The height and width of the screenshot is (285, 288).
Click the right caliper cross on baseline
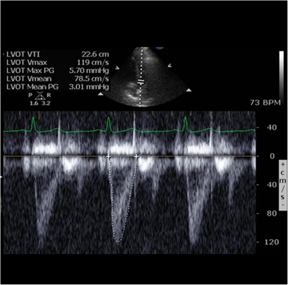click(x=136, y=157)
